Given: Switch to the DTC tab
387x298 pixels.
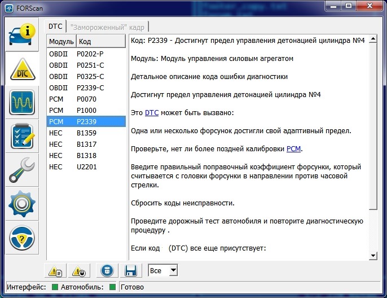Looking at the screenshot, I should coord(55,26).
